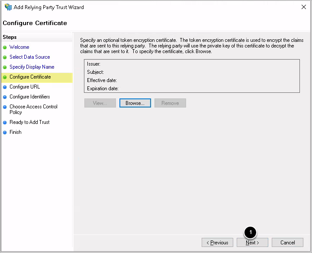The width and height of the screenshot is (312, 253).
Task: Select the Configure Identifiers step
Action: (x=29, y=97)
